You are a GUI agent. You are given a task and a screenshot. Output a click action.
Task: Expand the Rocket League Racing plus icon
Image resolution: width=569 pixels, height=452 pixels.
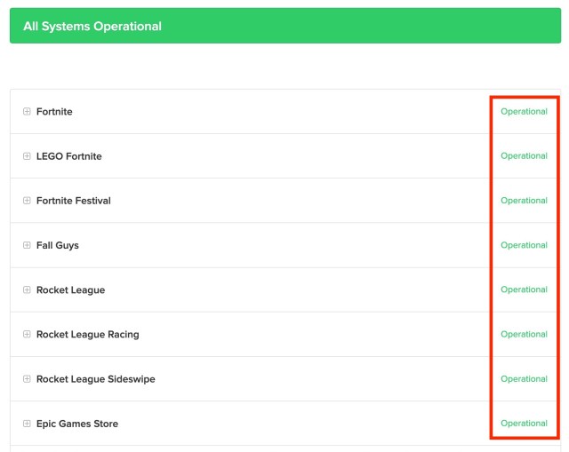27,335
